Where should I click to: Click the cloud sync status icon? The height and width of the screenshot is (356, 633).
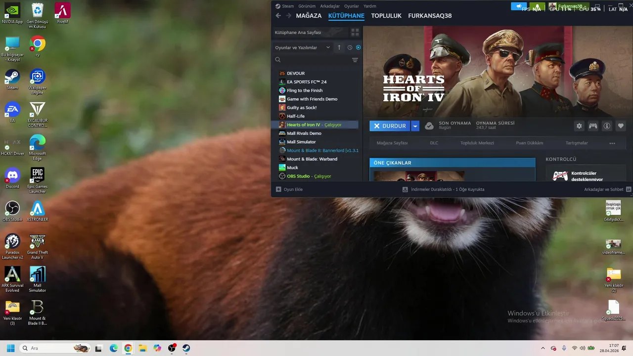point(429,126)
